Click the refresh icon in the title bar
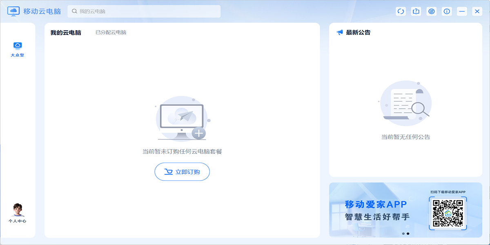 tap(401, 11)
